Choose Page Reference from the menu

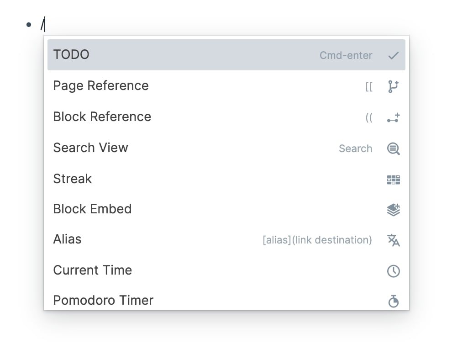tap(101, 86)
